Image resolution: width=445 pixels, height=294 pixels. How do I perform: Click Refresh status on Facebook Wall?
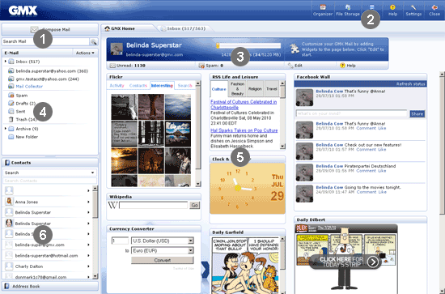[411, 84]
